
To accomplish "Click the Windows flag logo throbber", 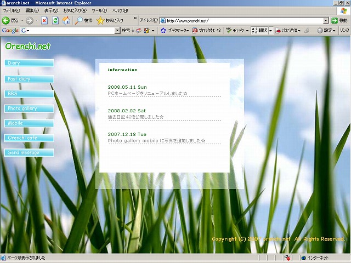I will [344, 11].
